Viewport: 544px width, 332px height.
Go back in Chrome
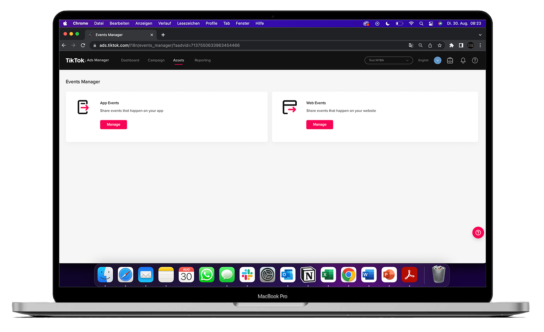64,45
